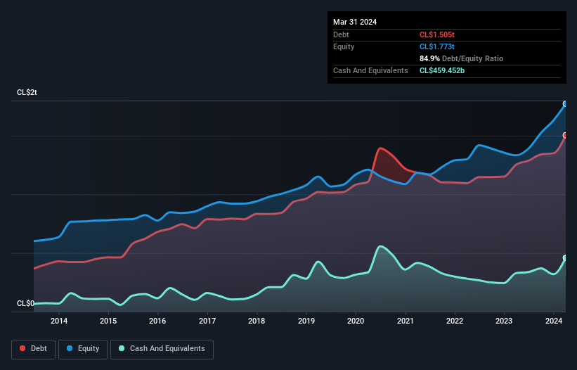Click Cash And Equivalents label in tooltip
The image size is (577, 370).
[370, 70]
